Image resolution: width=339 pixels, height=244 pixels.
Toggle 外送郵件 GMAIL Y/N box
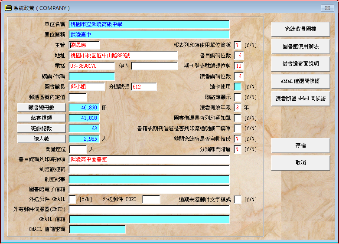coord(72,199)
